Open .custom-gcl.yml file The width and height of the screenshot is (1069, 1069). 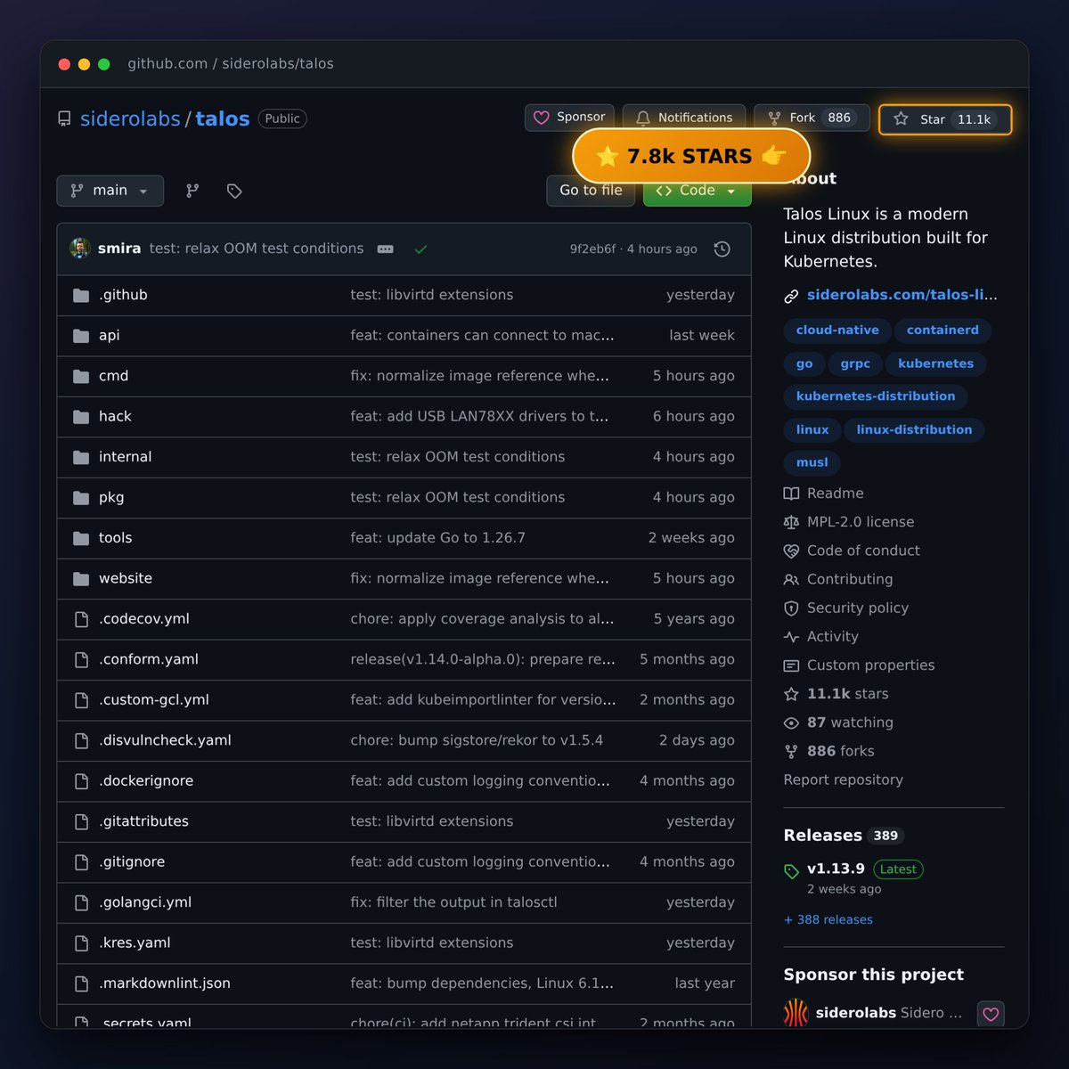click(x=154, y=700)
